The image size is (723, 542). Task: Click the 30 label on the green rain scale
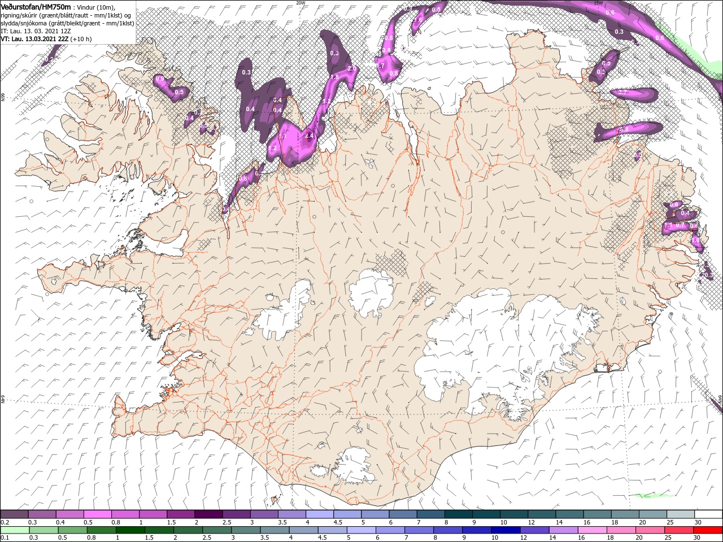(696, 537)
